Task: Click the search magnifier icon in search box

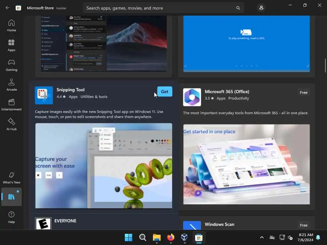Action: pos(238,8)
